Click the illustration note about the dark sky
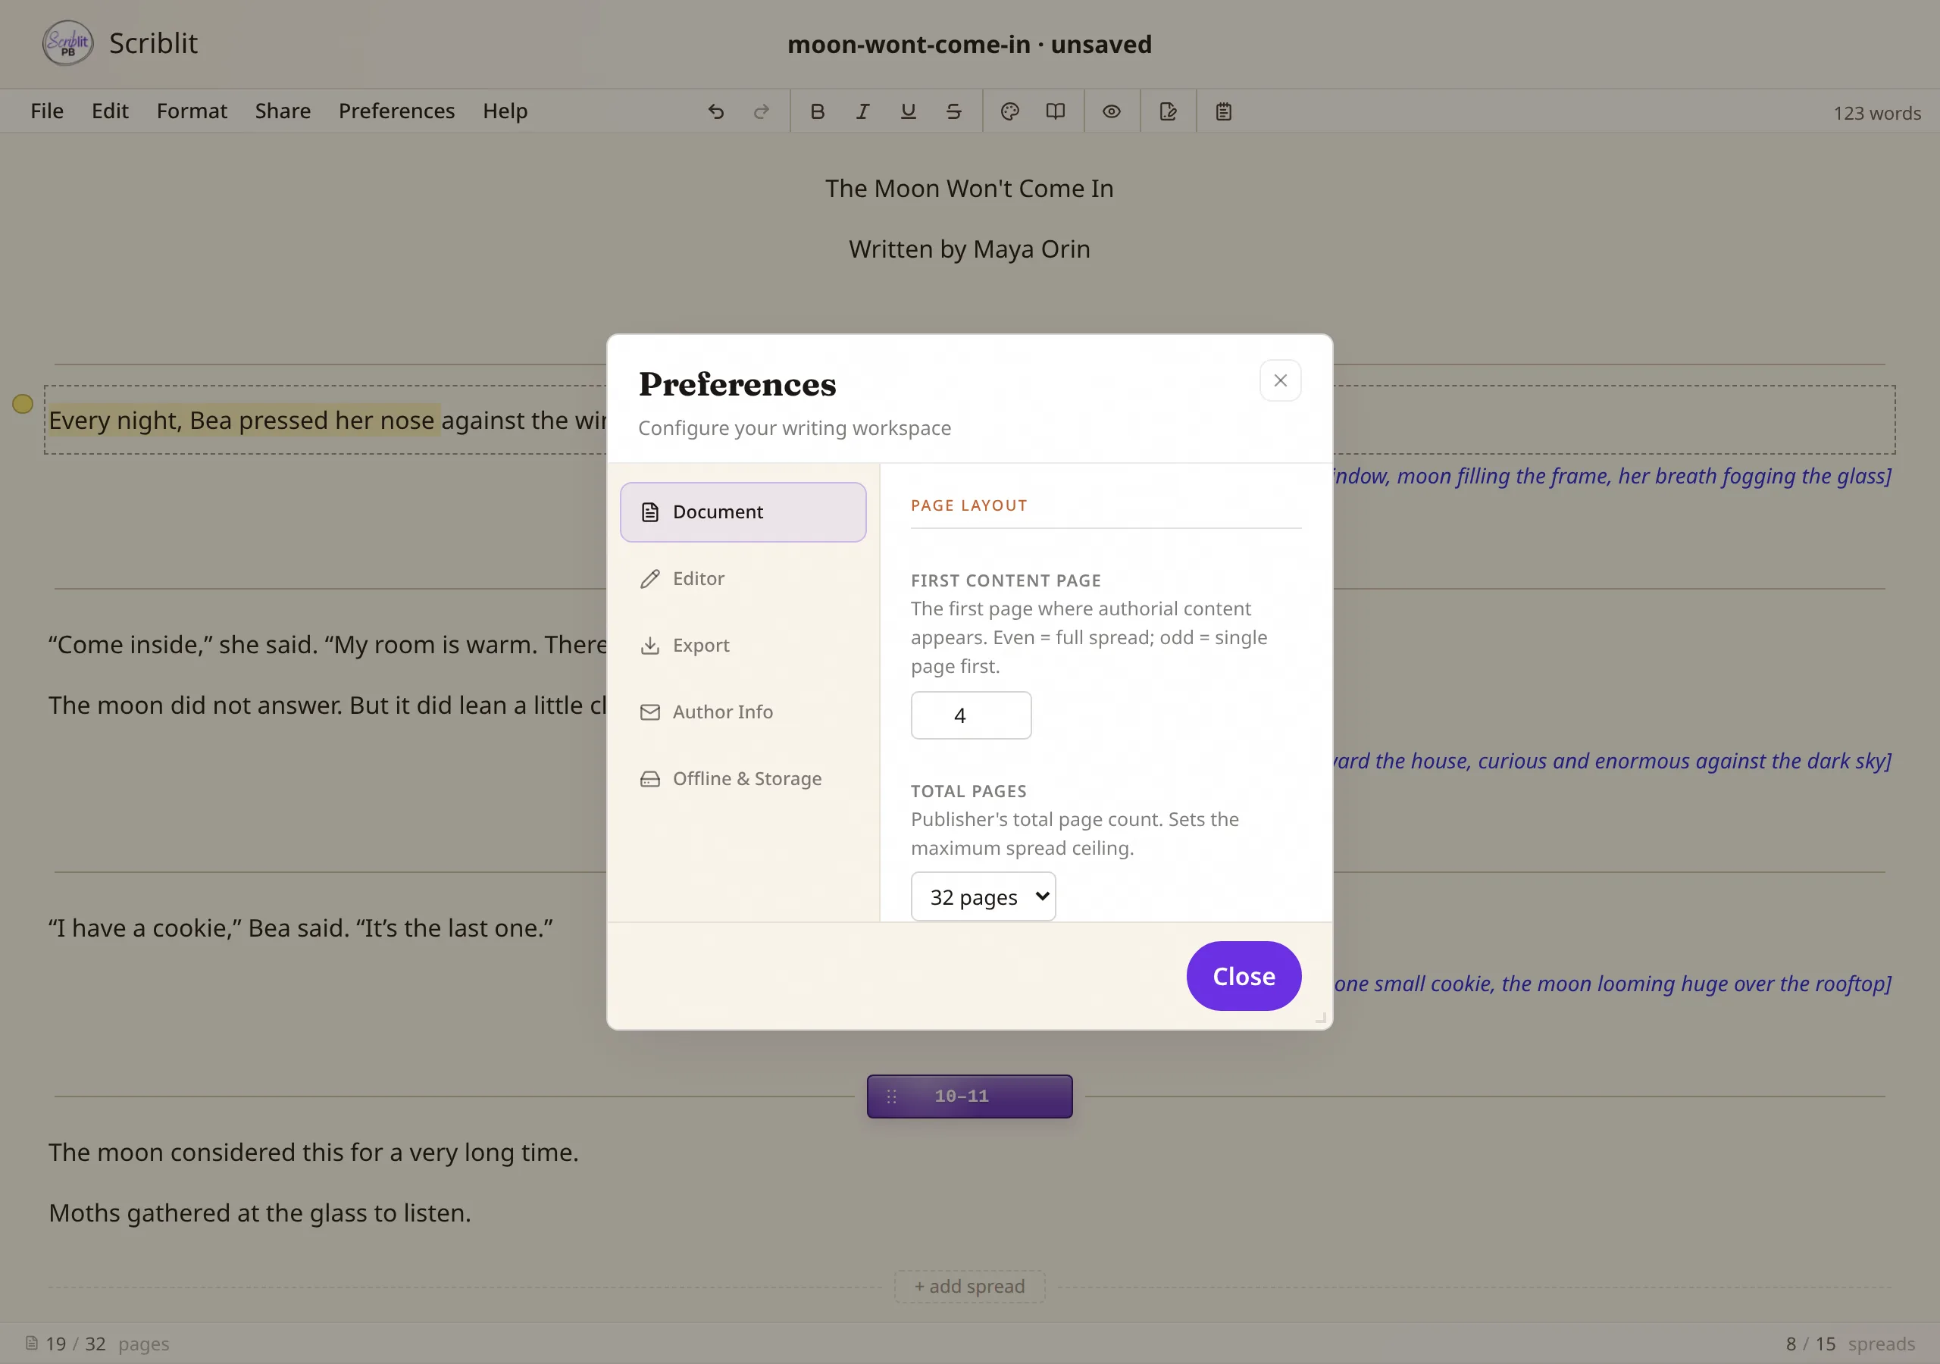 [x=1612, y=761]
